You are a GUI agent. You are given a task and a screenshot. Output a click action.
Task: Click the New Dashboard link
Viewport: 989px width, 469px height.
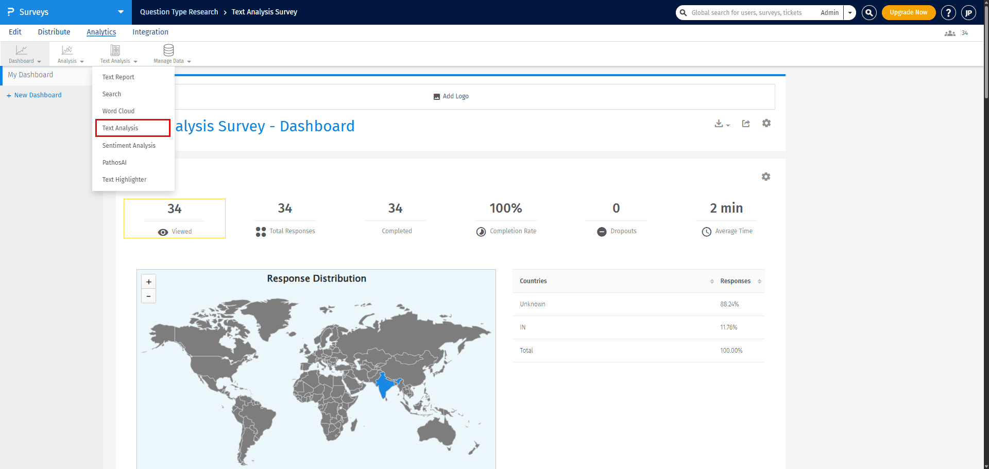38,95
